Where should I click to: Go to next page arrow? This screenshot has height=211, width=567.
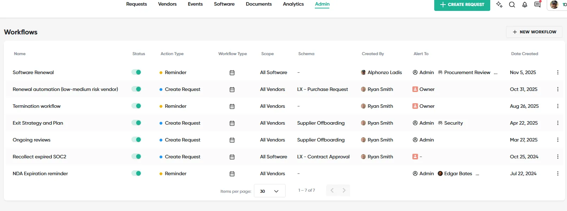coord(344,190)
